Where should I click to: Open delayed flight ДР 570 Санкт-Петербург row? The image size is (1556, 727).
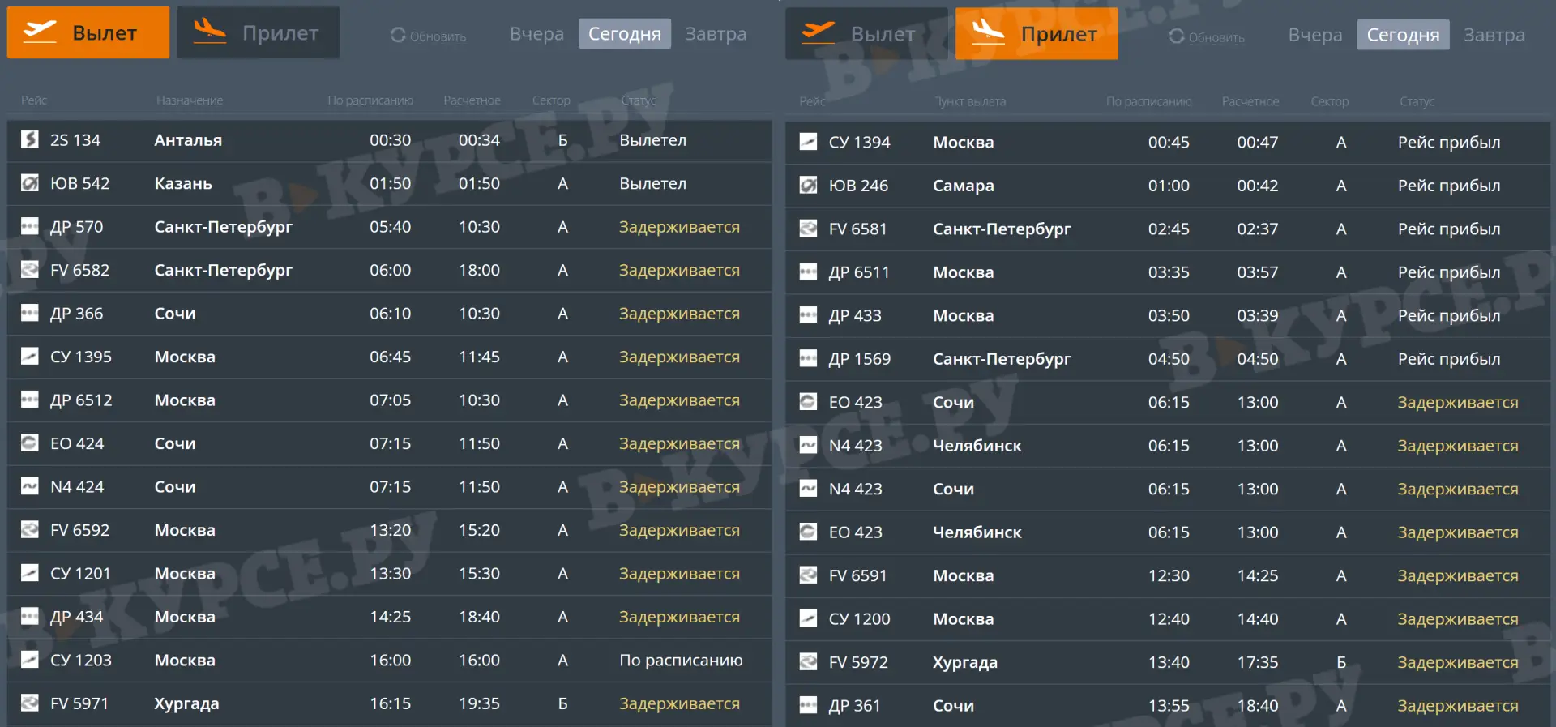tap(389, 227)
